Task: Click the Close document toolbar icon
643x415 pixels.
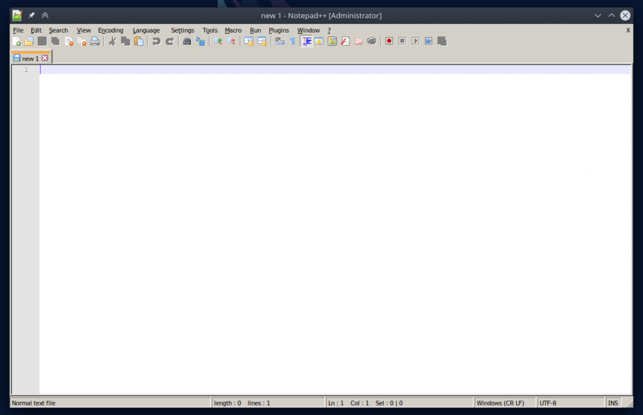Action: pyautogui.click(x=68, y=41)
